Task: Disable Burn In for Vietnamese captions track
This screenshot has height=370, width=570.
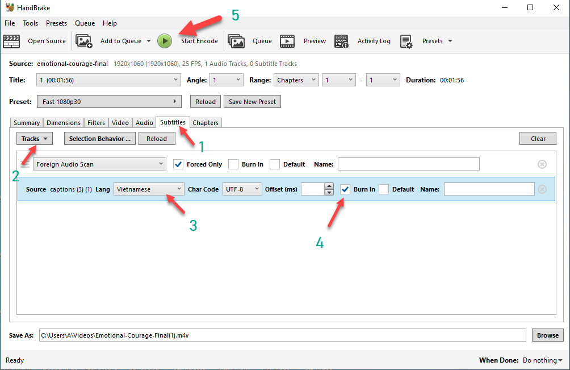Action: (x=345, y=189)
